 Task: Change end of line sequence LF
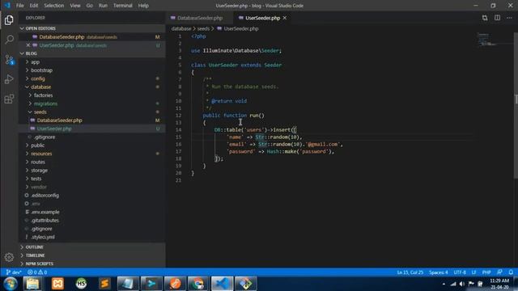click(x=473, y=272)
